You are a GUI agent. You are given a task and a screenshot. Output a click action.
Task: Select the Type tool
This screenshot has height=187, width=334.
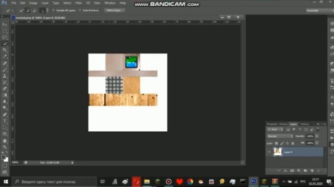5,121
